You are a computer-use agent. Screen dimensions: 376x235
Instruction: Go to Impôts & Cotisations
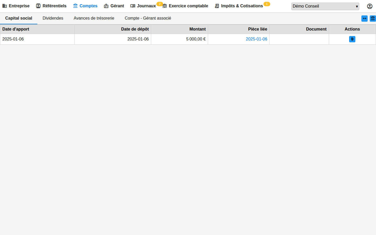point(239,6)
